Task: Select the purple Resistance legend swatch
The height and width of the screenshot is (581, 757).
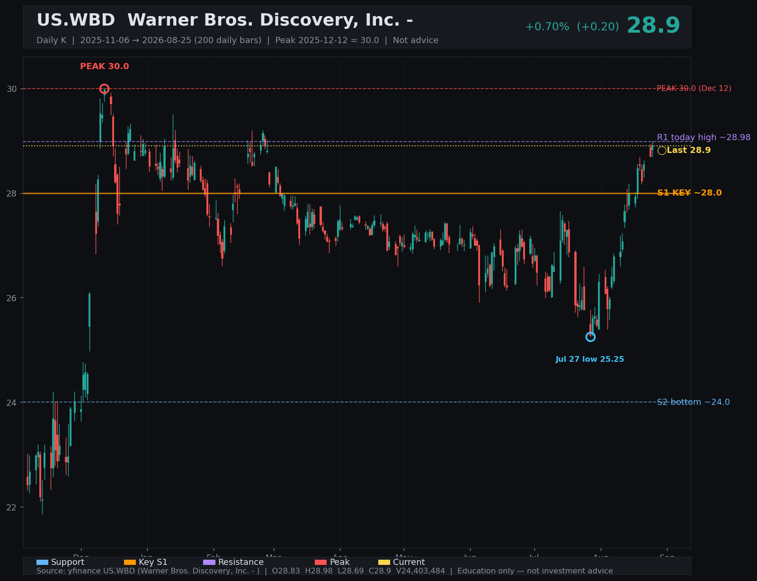Action: tap(209, 562)
